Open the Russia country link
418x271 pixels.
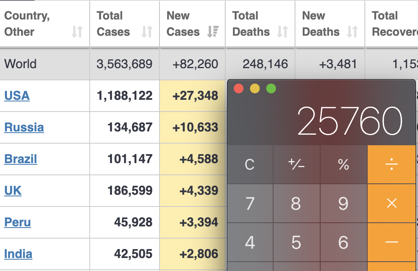24,127
